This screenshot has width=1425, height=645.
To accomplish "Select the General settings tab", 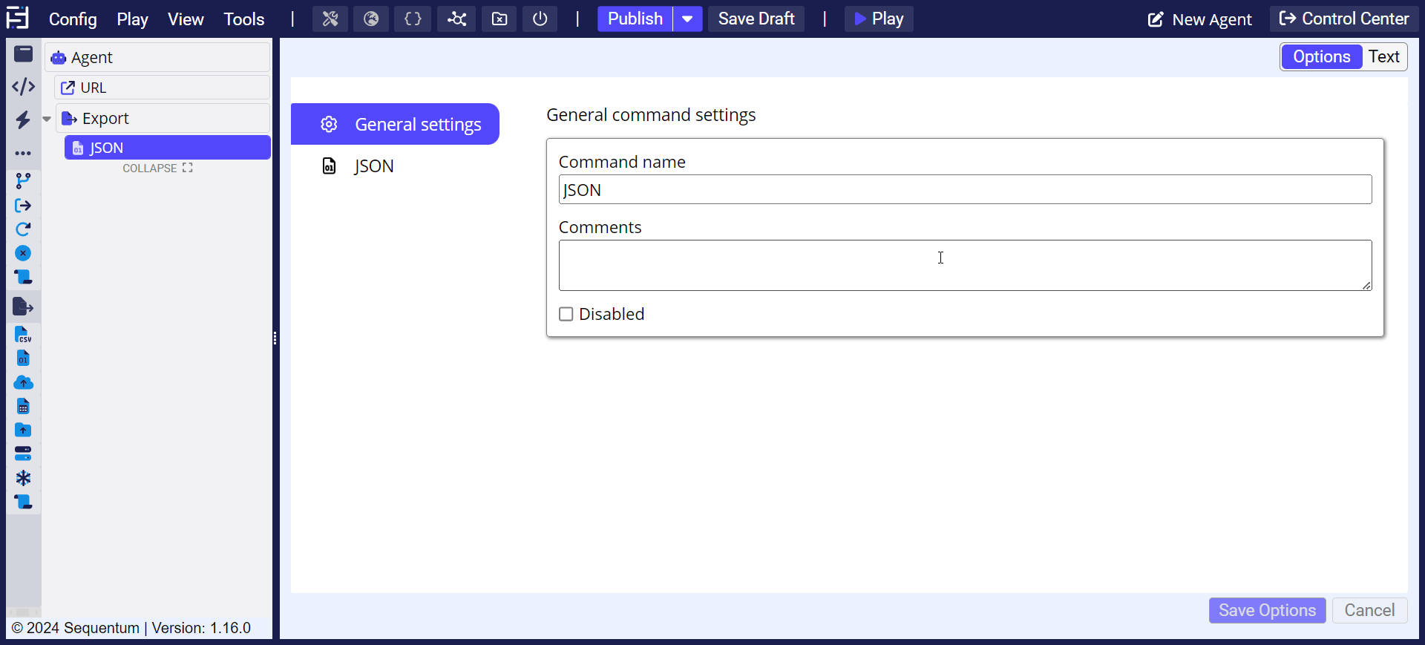I will coord(395,124).
